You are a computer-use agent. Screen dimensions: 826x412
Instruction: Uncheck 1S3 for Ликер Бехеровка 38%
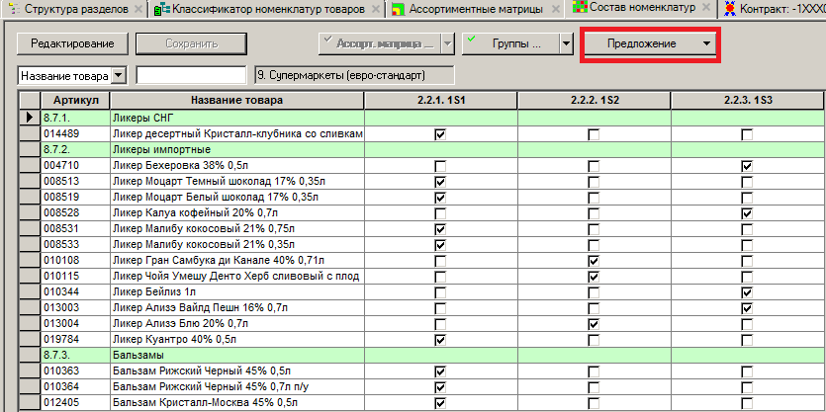pos(747,166)
